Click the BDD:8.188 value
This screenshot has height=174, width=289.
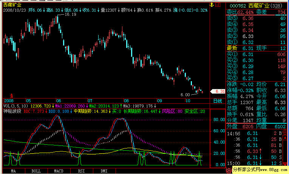click(x=59, y=111)
